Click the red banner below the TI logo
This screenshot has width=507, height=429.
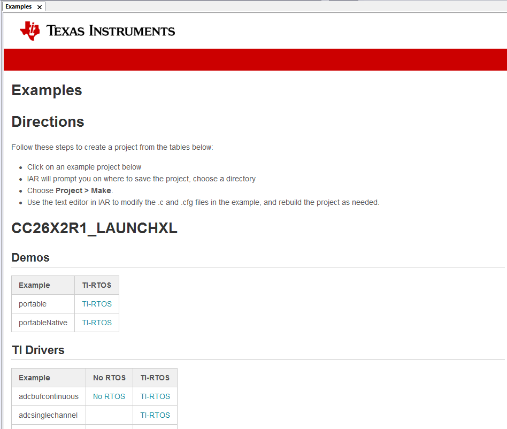(253, 59)
